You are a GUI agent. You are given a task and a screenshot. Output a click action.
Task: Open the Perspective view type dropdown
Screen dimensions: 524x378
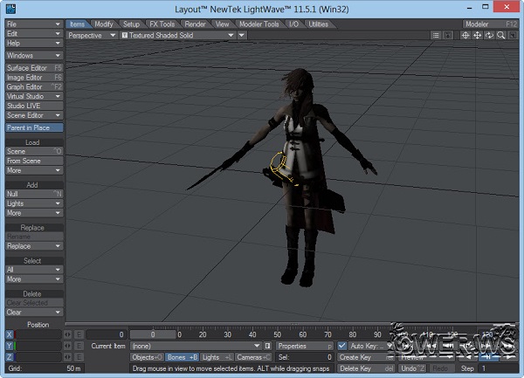[x=92, y=36]
